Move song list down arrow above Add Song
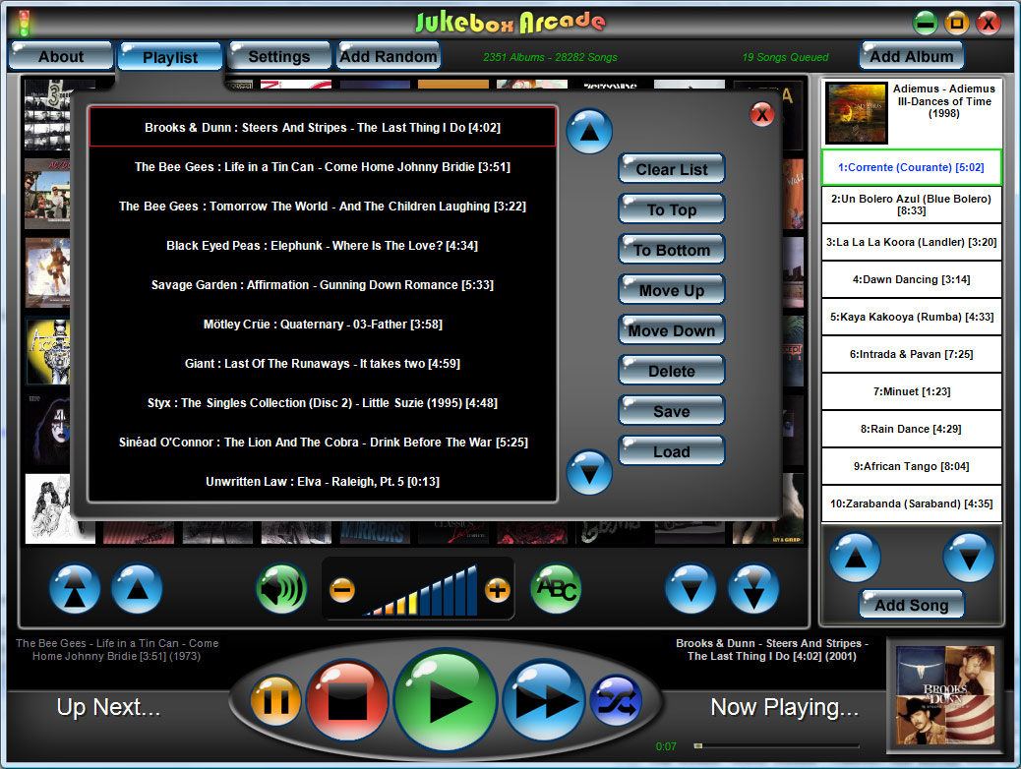Viewport: 1021px width, 769px height. pos(969,558)
